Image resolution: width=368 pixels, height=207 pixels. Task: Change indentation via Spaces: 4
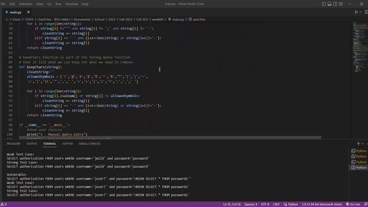(251, 204)
